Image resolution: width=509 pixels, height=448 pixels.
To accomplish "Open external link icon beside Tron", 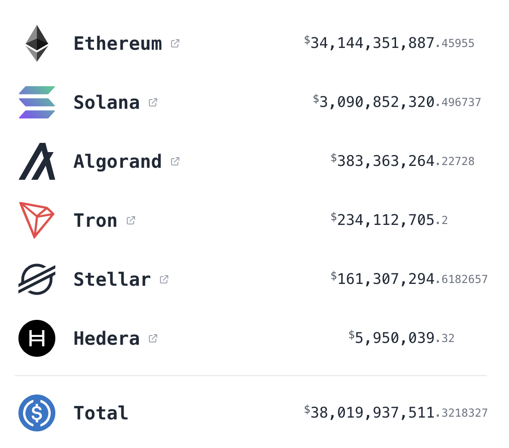I will [x=131, y=221].
